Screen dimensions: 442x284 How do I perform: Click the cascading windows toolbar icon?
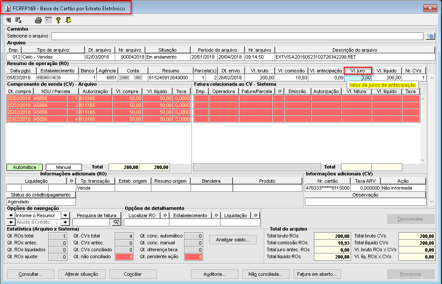pos(18,20)
